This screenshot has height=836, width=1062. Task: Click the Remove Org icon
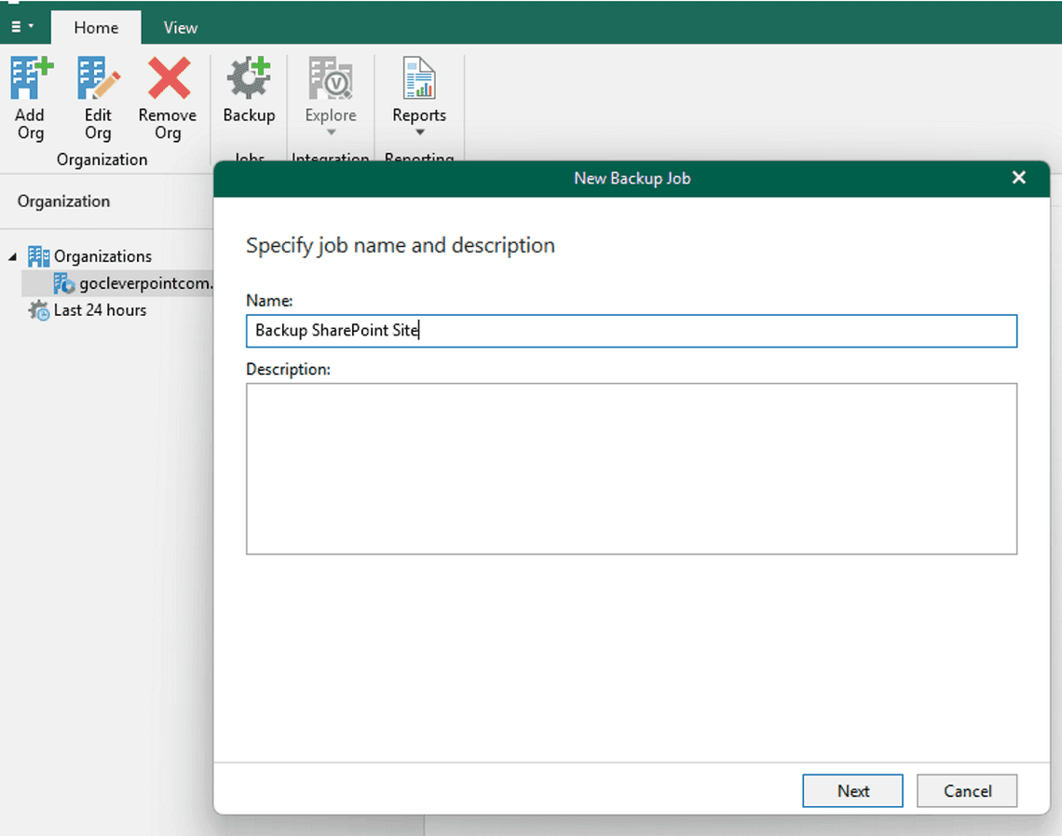168,79
